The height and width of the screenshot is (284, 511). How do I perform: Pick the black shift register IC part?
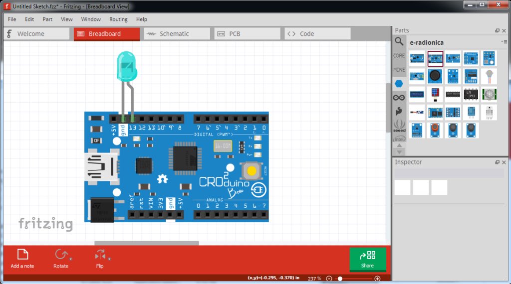(453, 94)
